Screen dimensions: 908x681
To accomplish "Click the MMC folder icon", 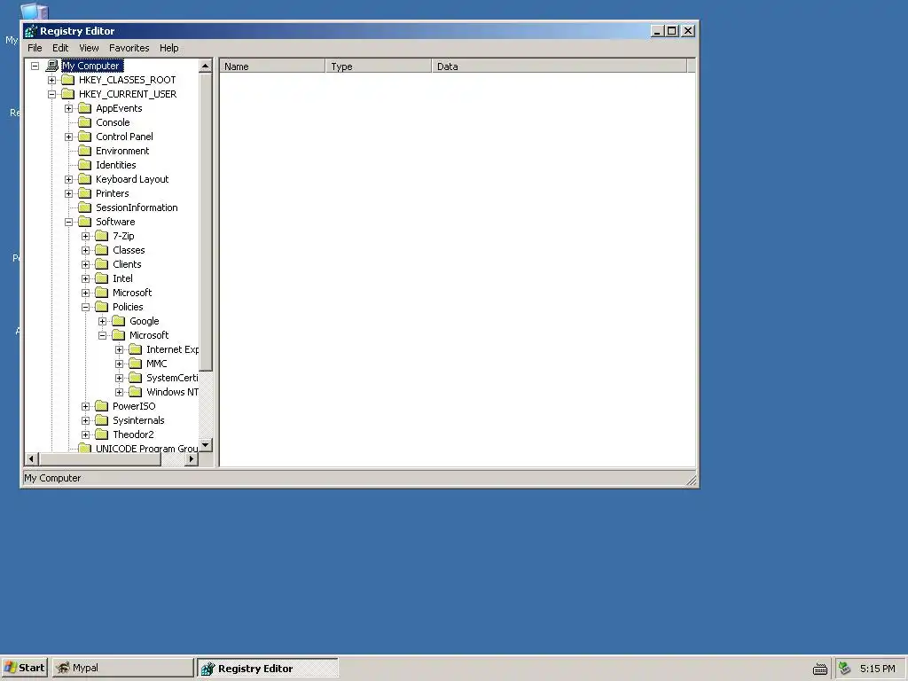I will point(136,364).
